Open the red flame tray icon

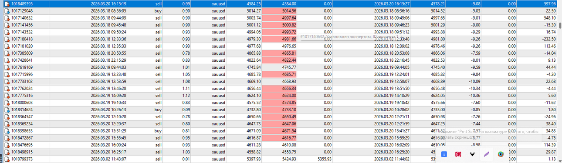(458, 154)
